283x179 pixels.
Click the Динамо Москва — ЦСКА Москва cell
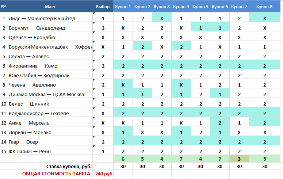point(50,95)
